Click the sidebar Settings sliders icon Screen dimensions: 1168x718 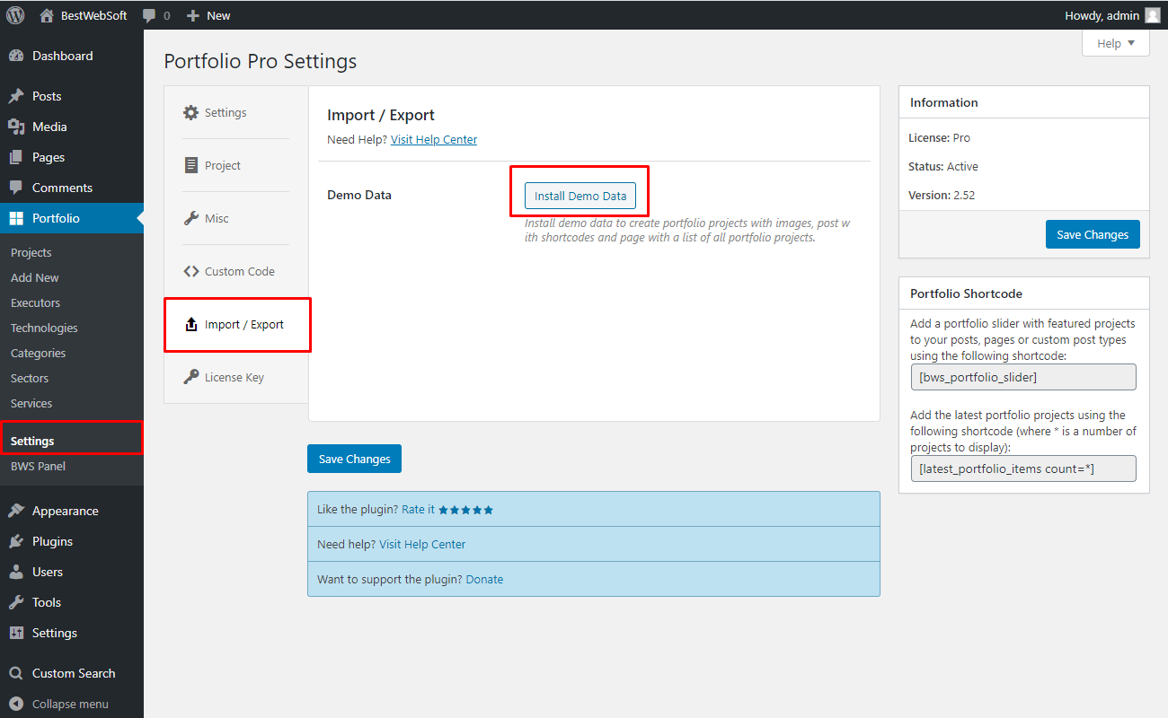click(16, 633)
